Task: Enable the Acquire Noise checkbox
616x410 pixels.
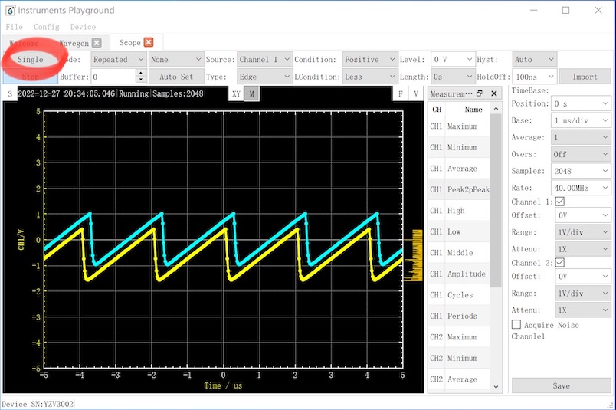Action: pyautogui.click(x=516, y=325)
